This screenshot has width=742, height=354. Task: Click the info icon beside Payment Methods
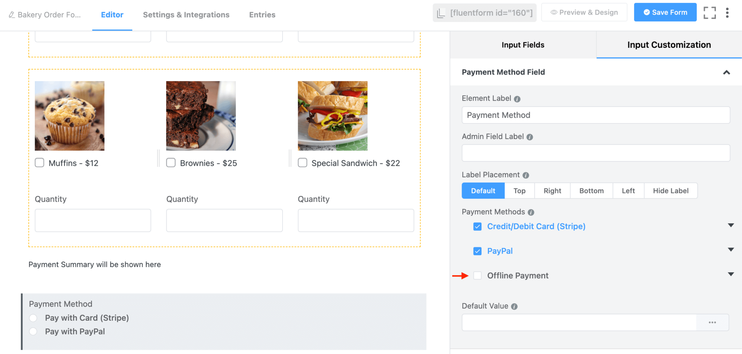(x=531, y=212)
